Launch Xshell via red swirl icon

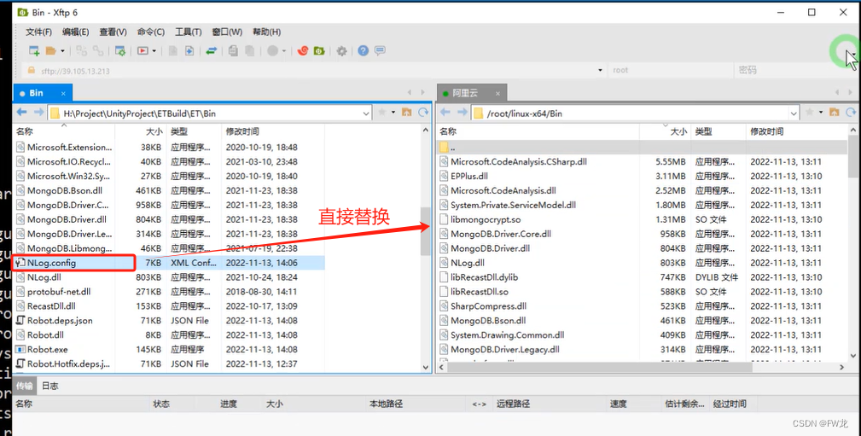click(303, 51)
